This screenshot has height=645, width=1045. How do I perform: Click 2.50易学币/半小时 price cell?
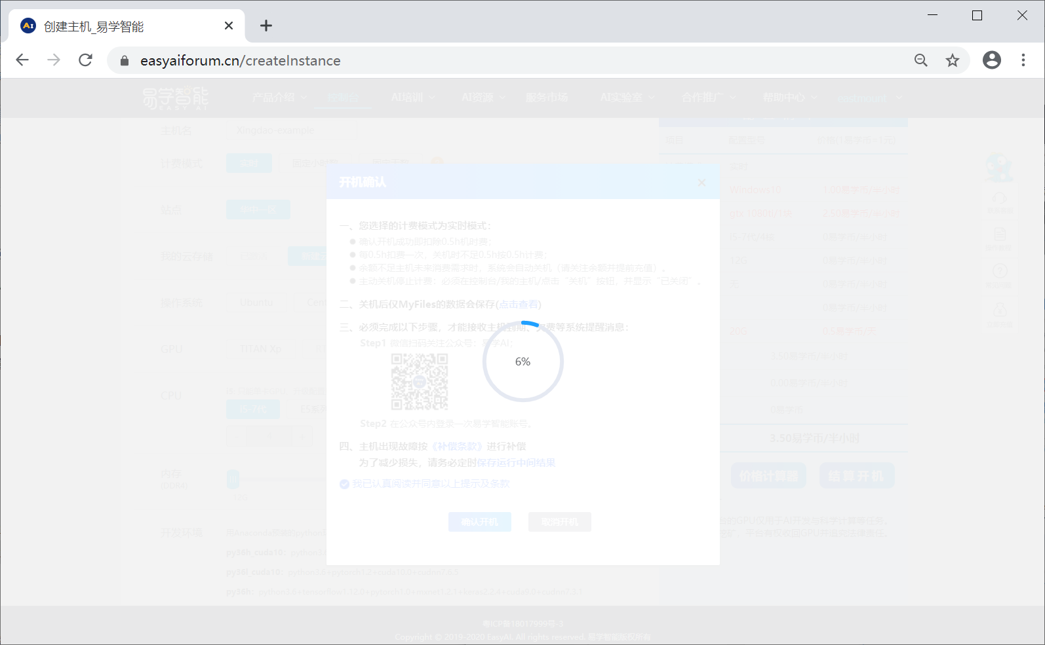pos(861,213)
